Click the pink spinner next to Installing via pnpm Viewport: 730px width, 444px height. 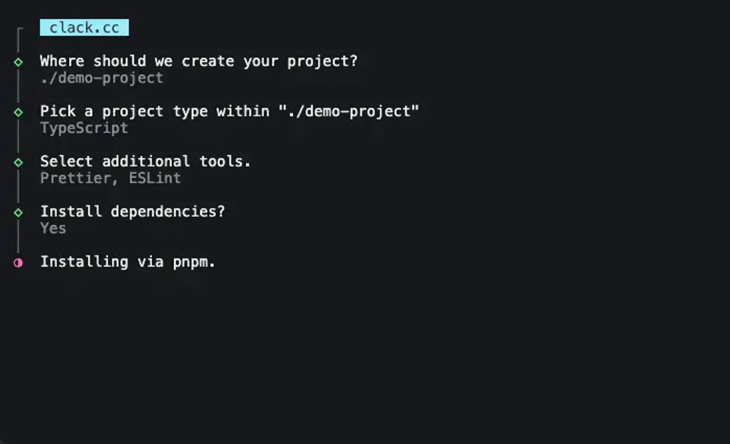18,263
